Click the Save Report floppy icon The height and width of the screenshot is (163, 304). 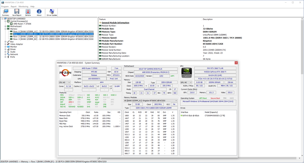coord(17,13)
